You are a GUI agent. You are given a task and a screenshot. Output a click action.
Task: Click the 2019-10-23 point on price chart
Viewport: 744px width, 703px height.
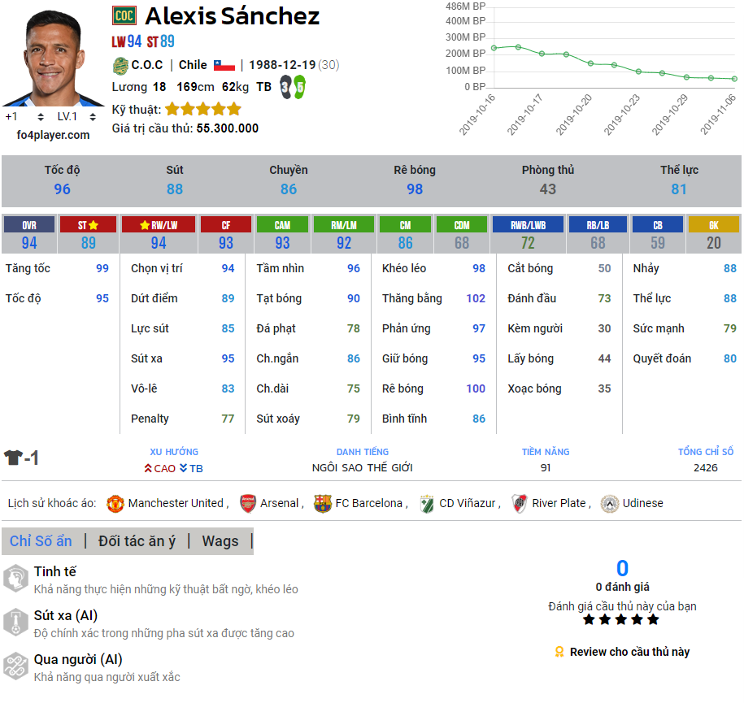pyautogui.click(x=637, y=72)
